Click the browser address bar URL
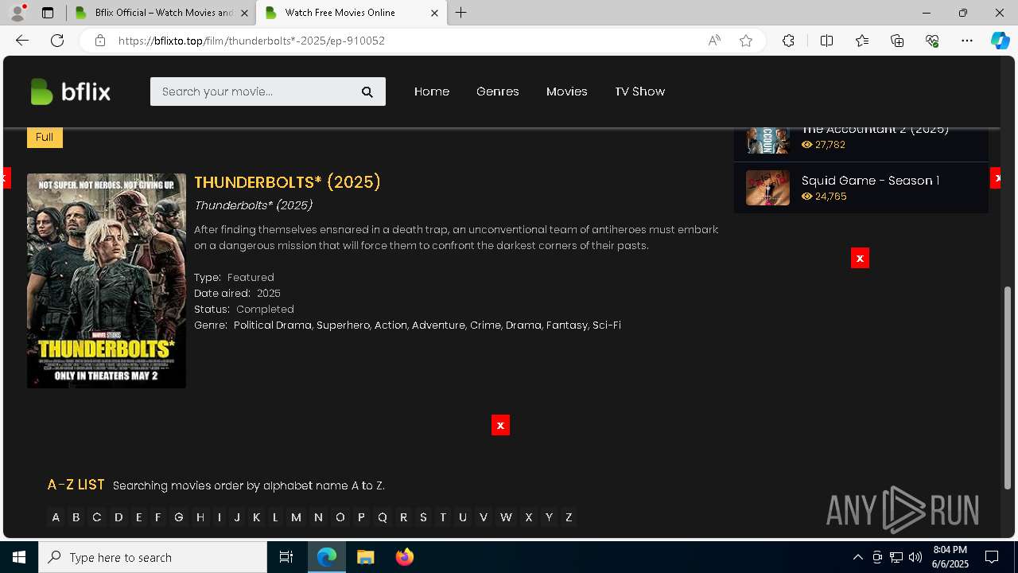 [251, 41]
